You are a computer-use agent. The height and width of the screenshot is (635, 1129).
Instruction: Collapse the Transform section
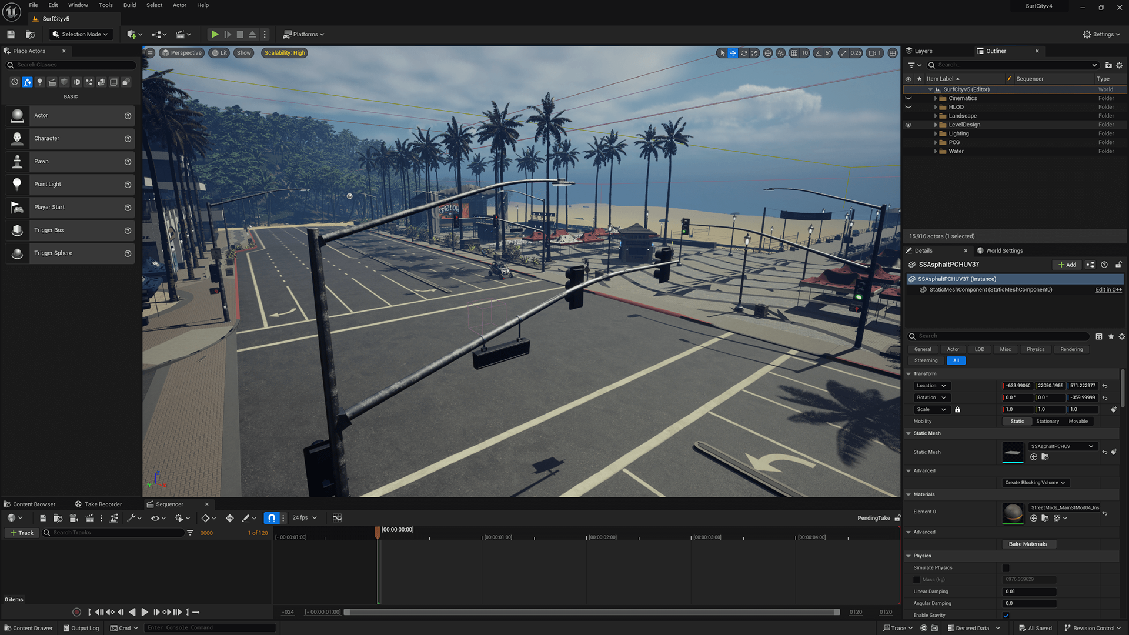pyautogui.click(x=908, y=374)
